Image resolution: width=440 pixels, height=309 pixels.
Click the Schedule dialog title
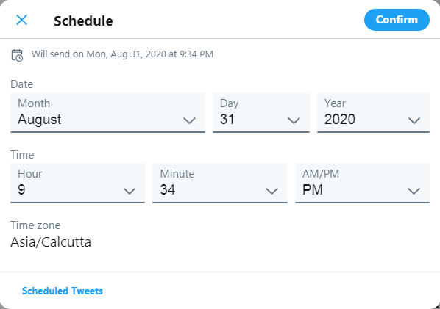point(83,21)
